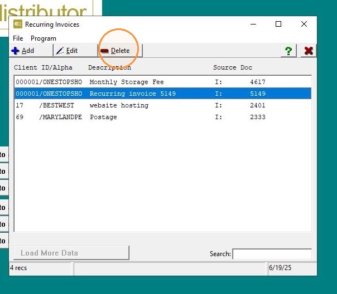Select the MARYLANDPE Postage row
The height and width of the screenshot is (294, 337).
point(163,117)
